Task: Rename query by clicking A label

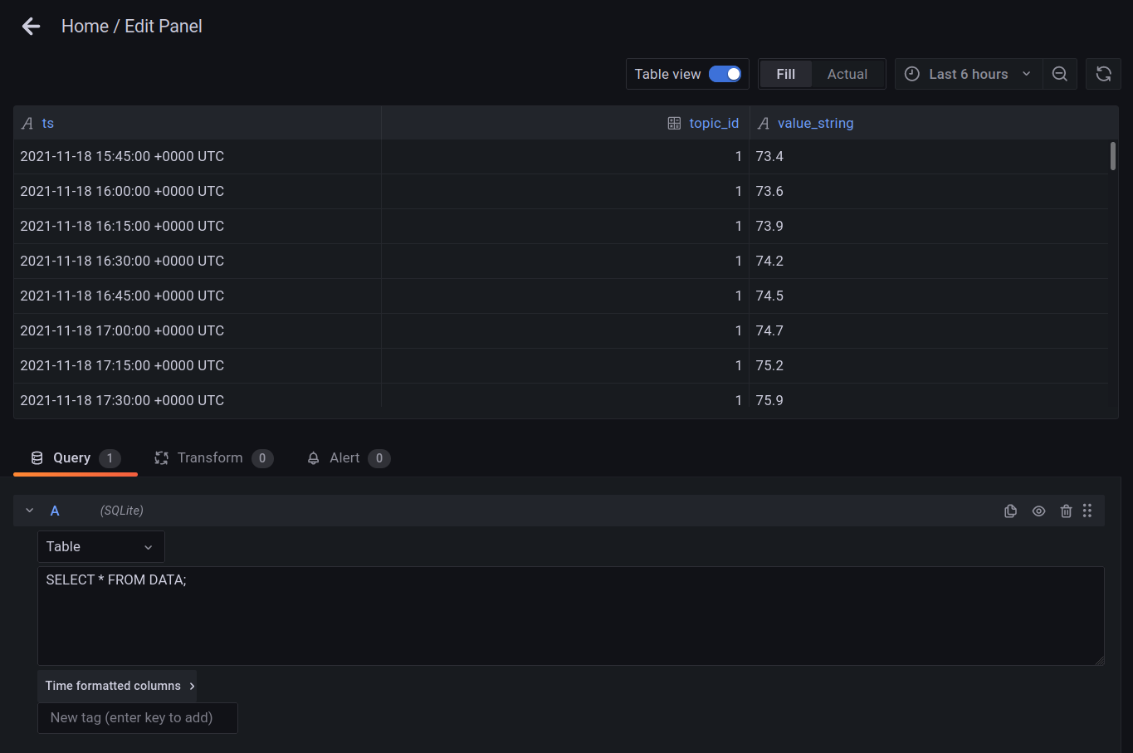Action: [55, 511]
